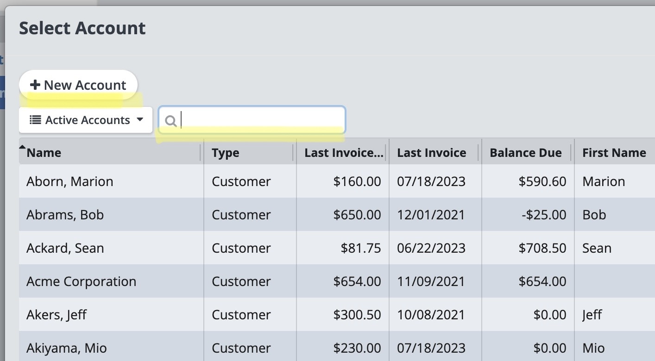Click the list icon in Active Accounts

coord(35,120)
